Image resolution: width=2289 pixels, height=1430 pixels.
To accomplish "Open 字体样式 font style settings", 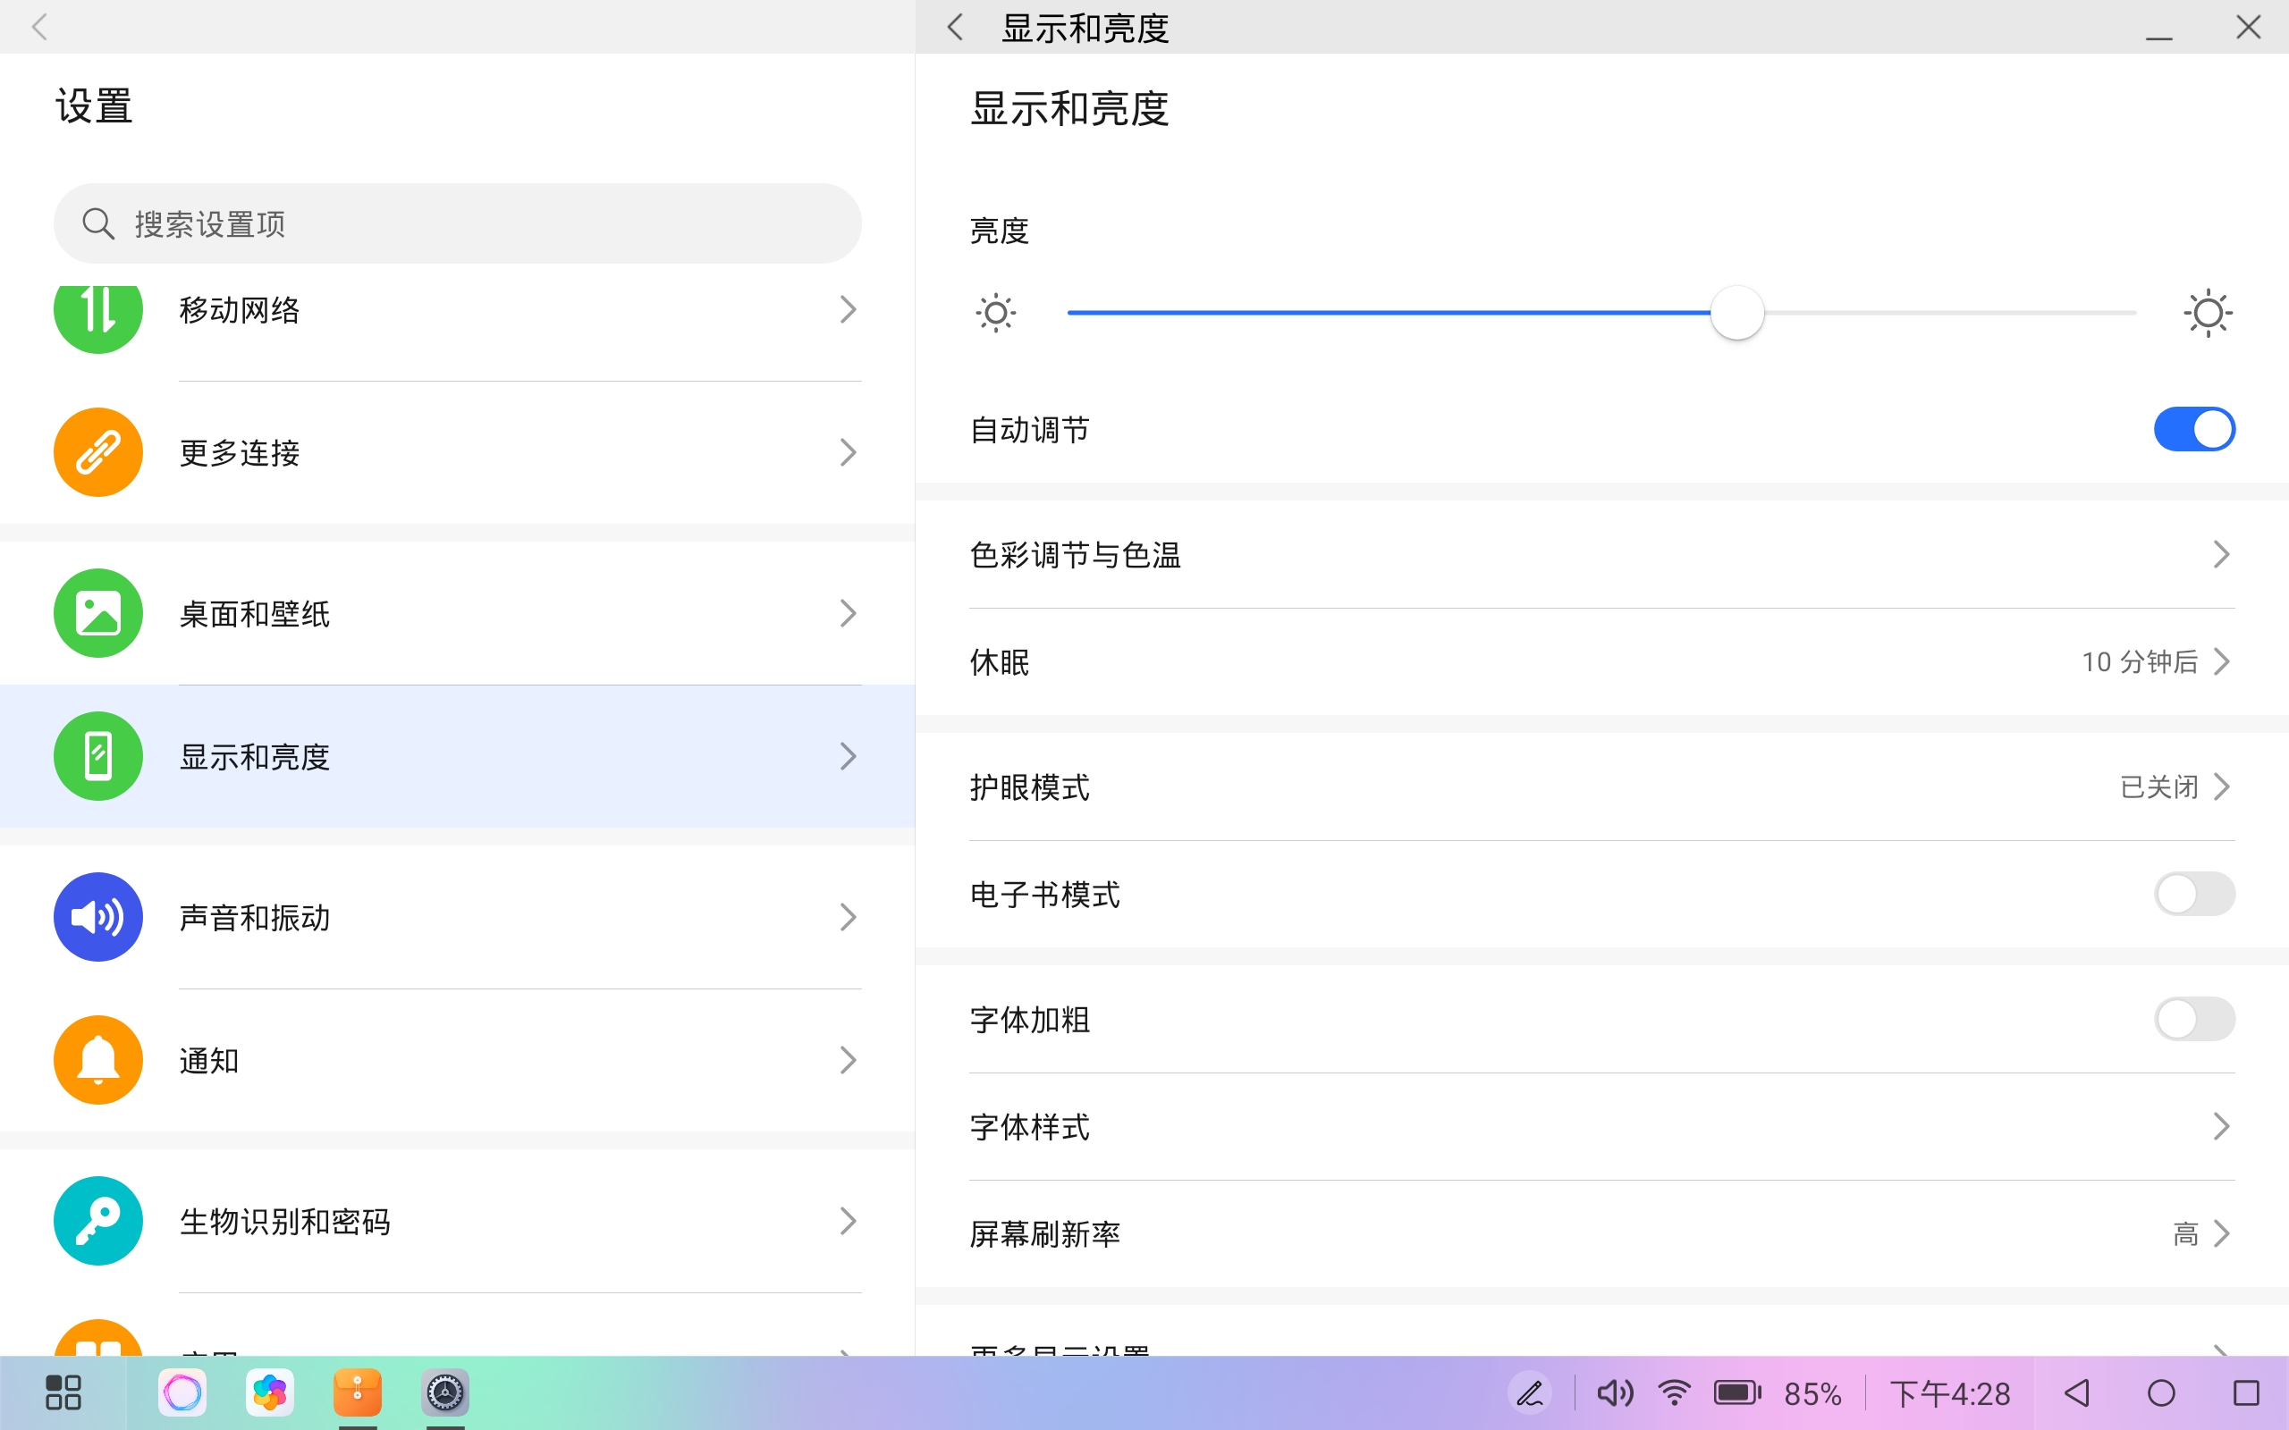I will [1601, 1126].
